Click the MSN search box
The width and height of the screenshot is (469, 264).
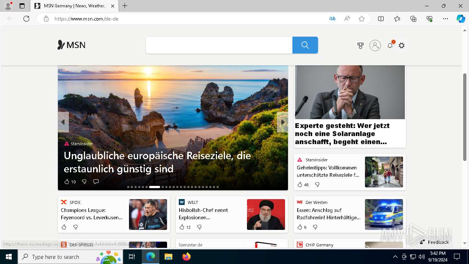click(219, 45)
